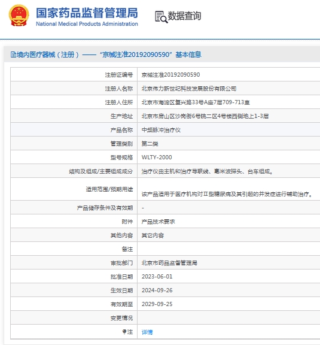The width and height of the screenshot is (320, 345).
Task: Click the 生产地址 row label
Action: click(x=122, y=116)
